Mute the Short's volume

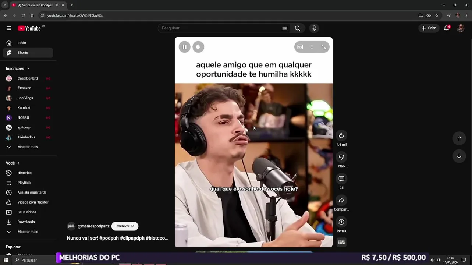[198, 47]
